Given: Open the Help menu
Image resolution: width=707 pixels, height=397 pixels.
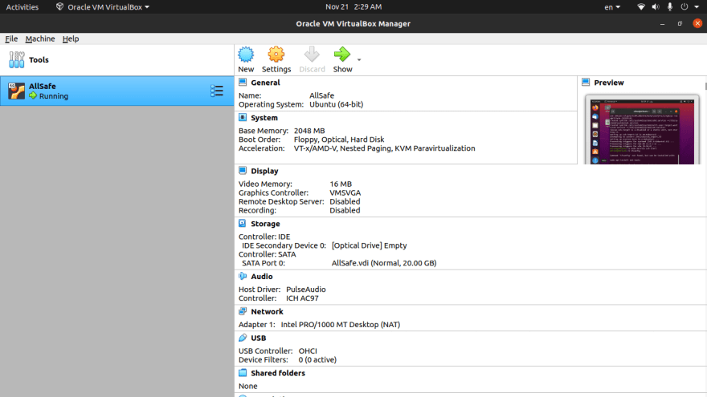Looking at the screenshot, I should click(x=71, y=38).
